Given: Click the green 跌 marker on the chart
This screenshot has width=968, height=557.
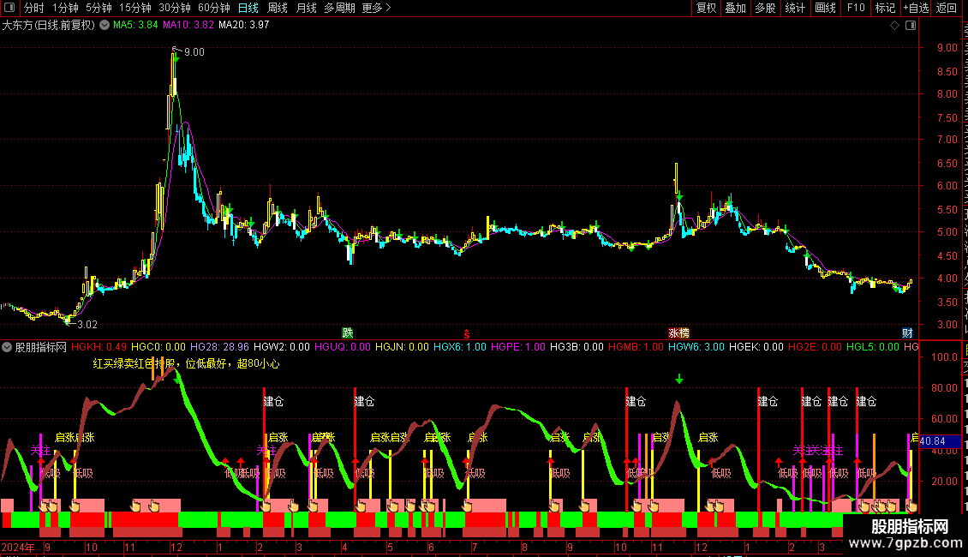Looking at the screenshot, I should pos(348,332).
